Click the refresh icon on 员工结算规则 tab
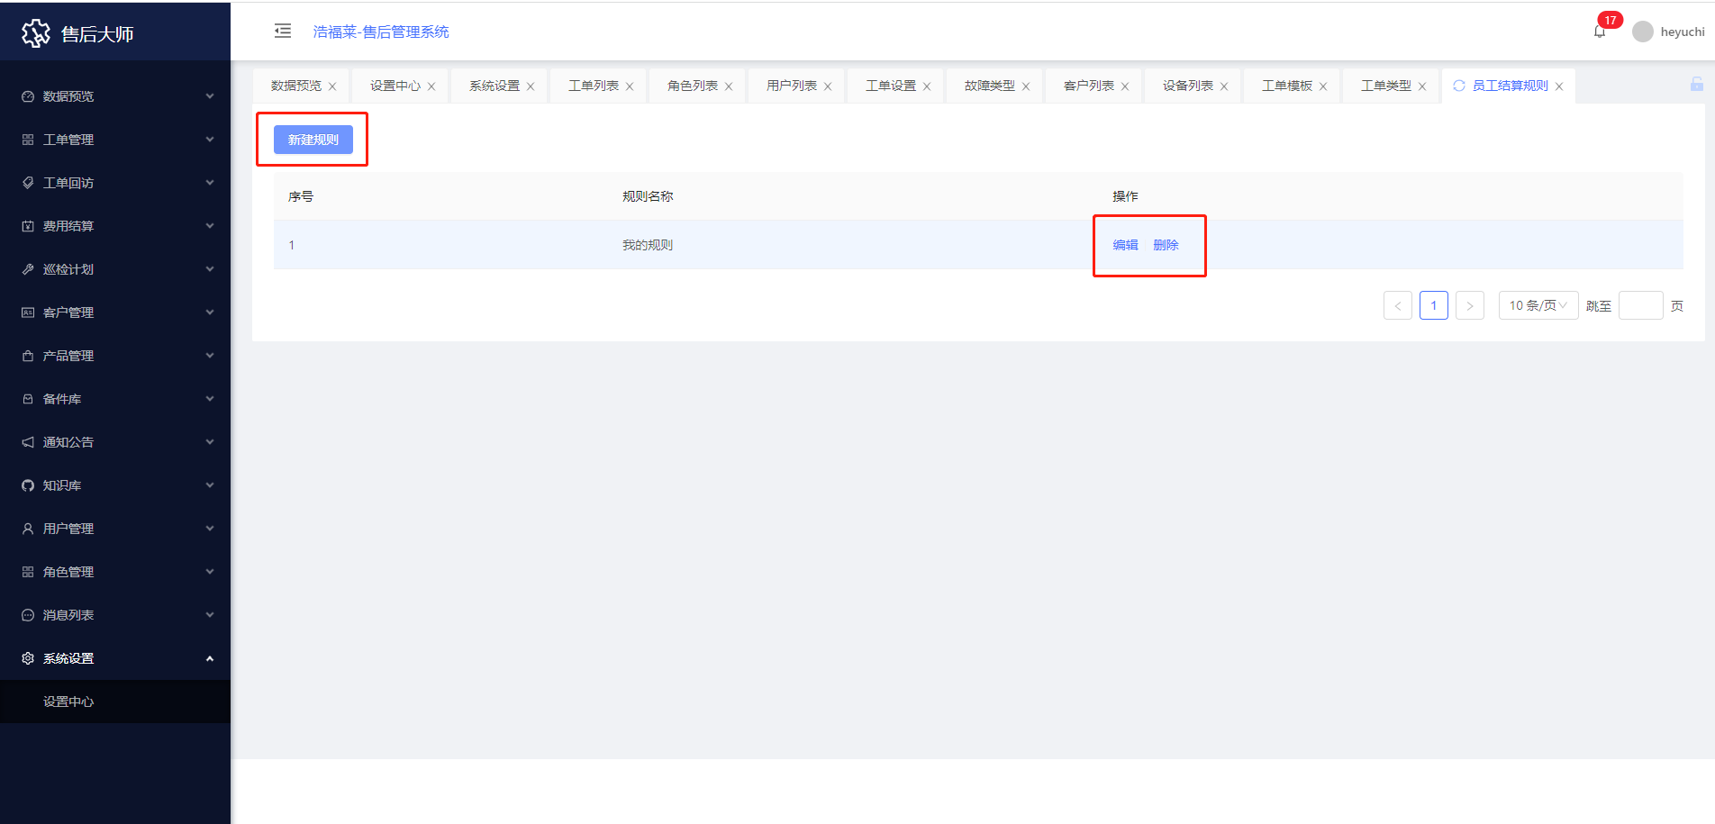This screenshot has width=1715, height=824. coord(1459,86)
